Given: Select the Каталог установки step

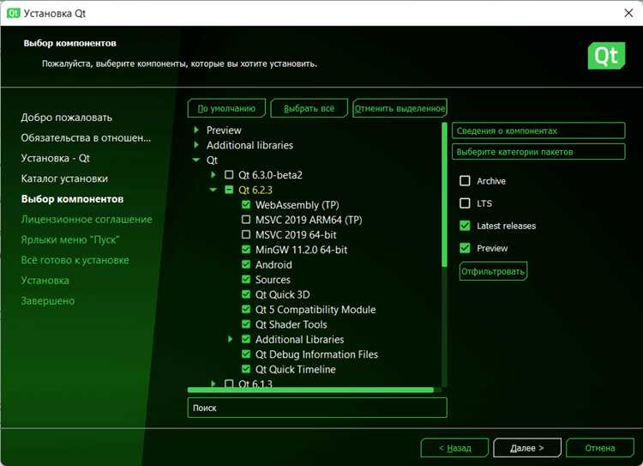Looking at the screenshot, I should point(64,179).
